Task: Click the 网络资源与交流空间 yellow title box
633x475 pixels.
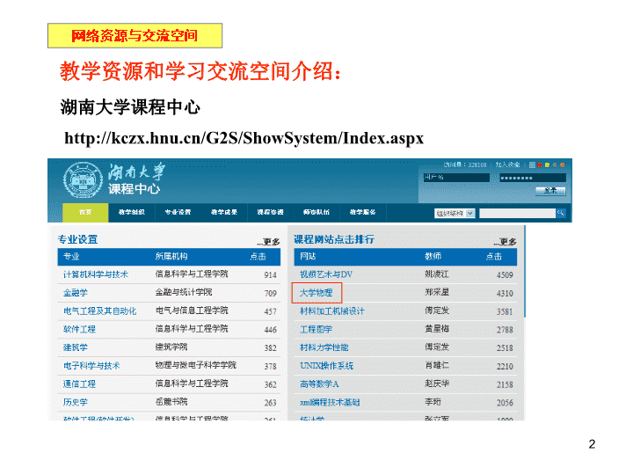Action: [x=135, y=35]
